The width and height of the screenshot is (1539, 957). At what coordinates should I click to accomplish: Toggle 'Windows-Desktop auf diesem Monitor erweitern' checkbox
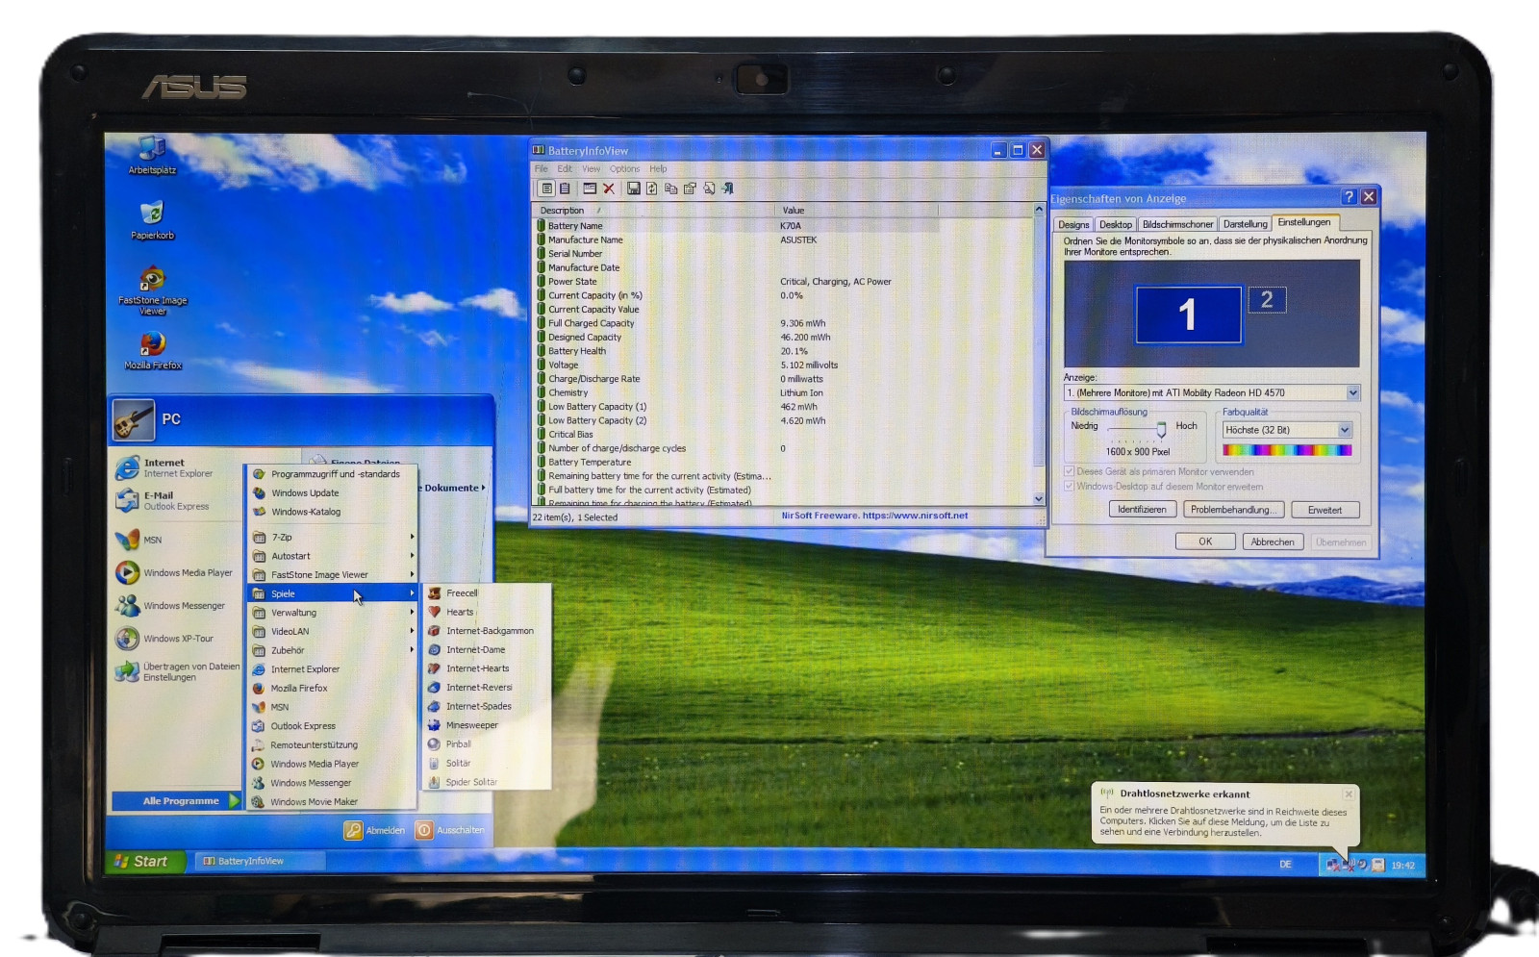(x=1069, y=487)
